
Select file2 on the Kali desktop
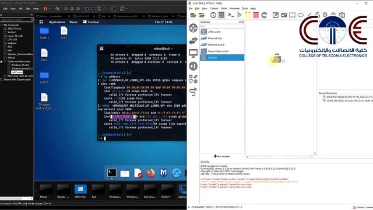coord(44,55)
